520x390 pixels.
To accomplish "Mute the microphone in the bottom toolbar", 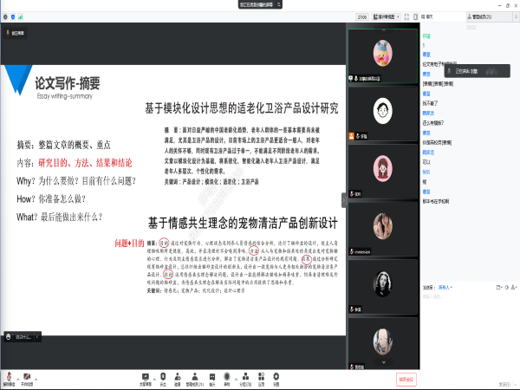I will pos(7,377).
